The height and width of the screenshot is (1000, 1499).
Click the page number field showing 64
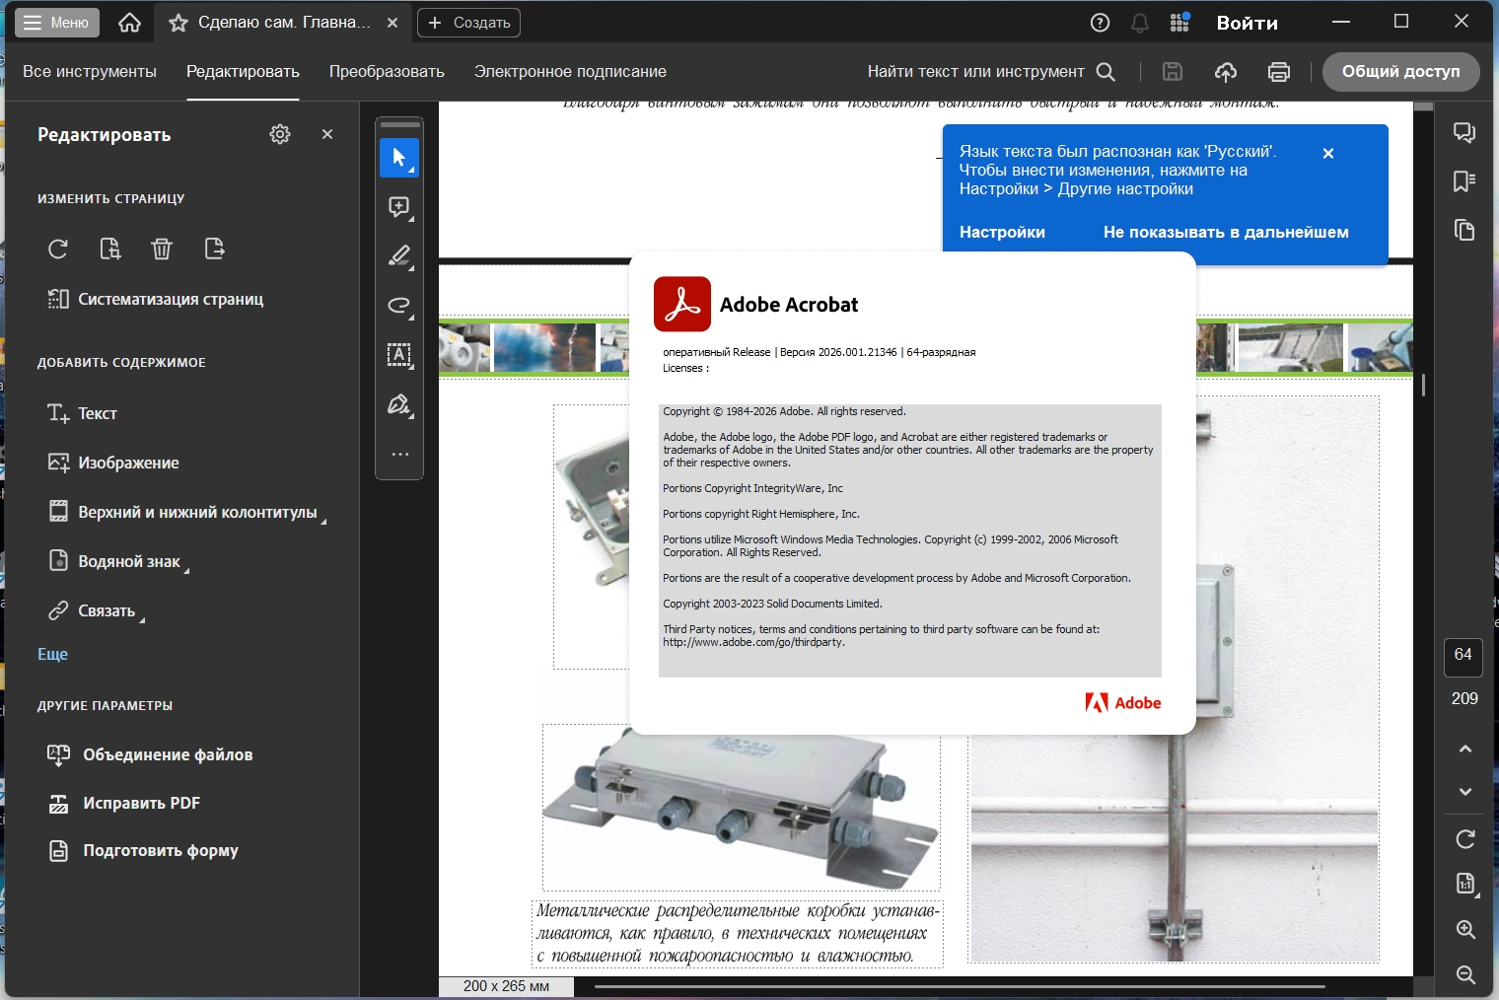point(1463,656)
